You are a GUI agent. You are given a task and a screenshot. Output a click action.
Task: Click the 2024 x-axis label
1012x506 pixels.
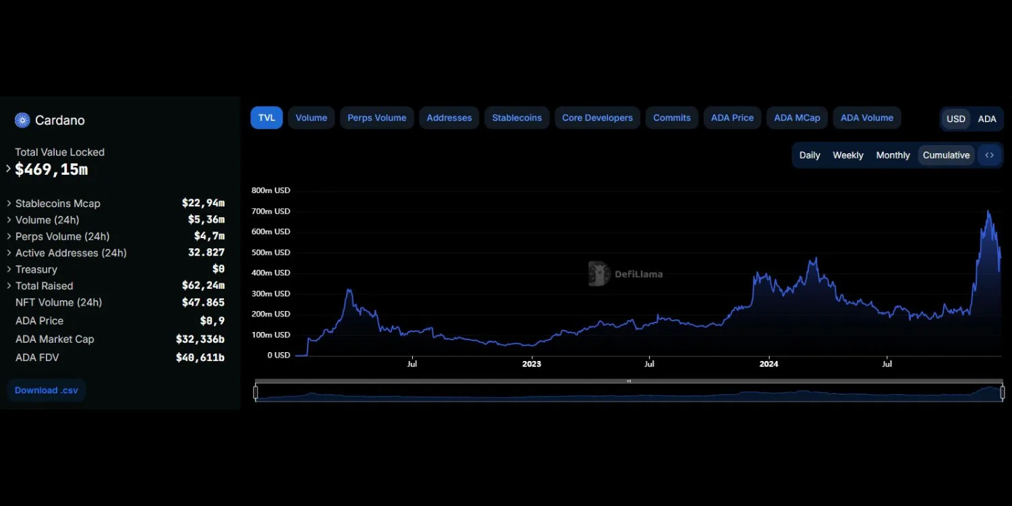(768, 364)
